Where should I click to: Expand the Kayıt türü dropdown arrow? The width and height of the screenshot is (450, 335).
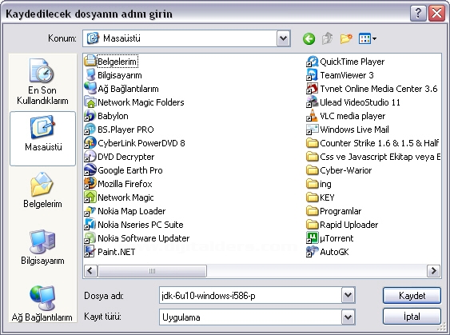point(348,317)
